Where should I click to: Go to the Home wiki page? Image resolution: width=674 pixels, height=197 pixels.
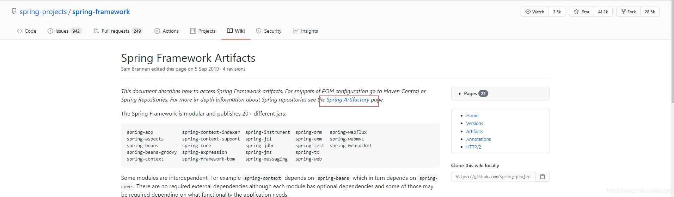pos(472,116)
